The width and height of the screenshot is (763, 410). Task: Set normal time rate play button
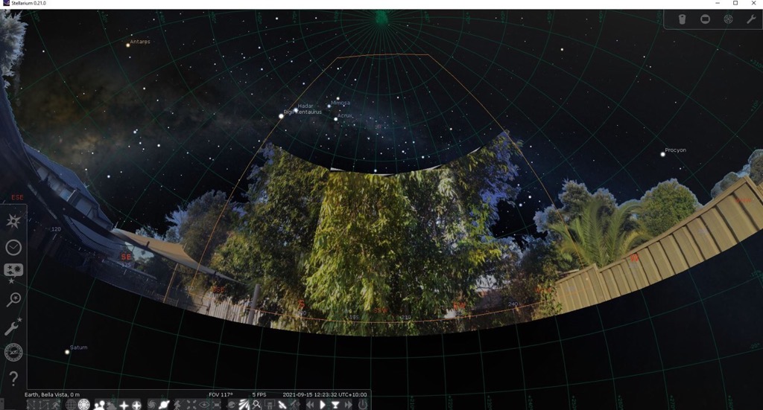tap(323, 404)
